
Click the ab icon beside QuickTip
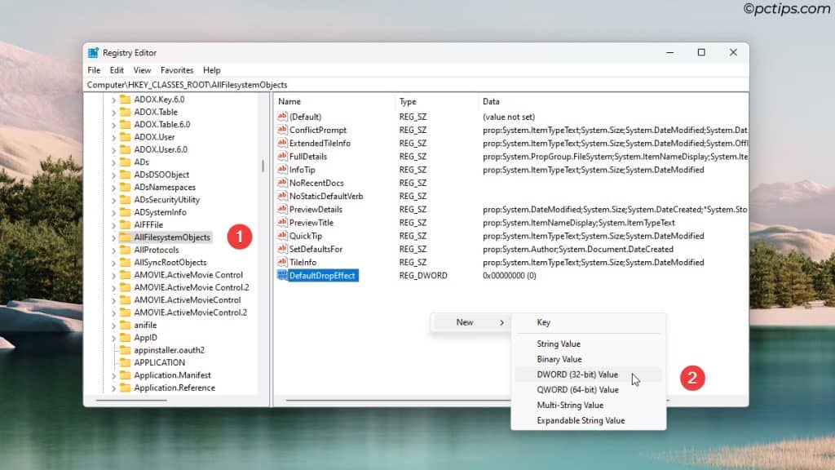284,235
